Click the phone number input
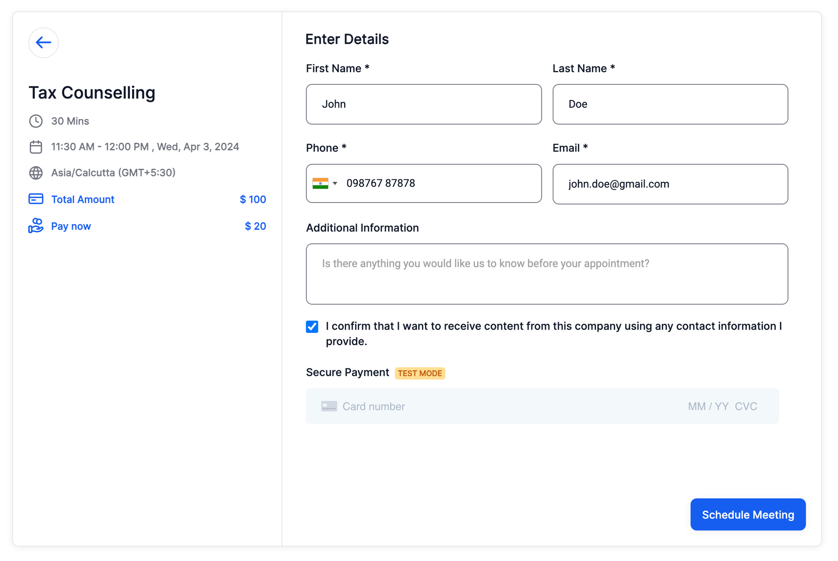 442,183
